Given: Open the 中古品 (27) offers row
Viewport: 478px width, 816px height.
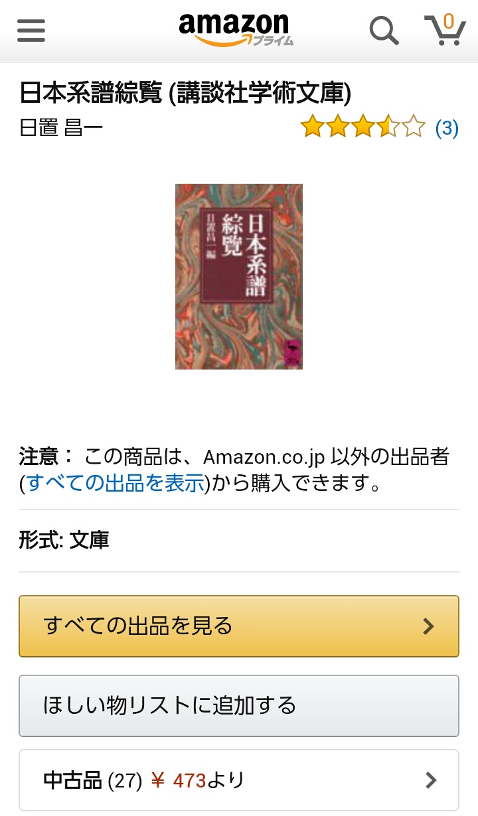Looking at the screenshot, I should tap(239, 780).
